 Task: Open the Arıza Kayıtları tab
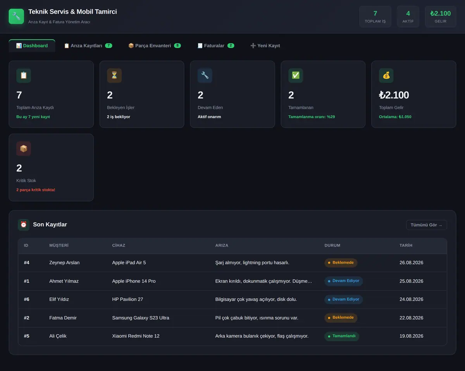tap(88, 46)
